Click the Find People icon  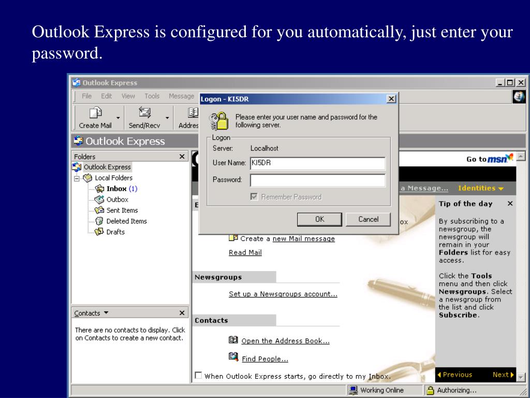(233, 357)
